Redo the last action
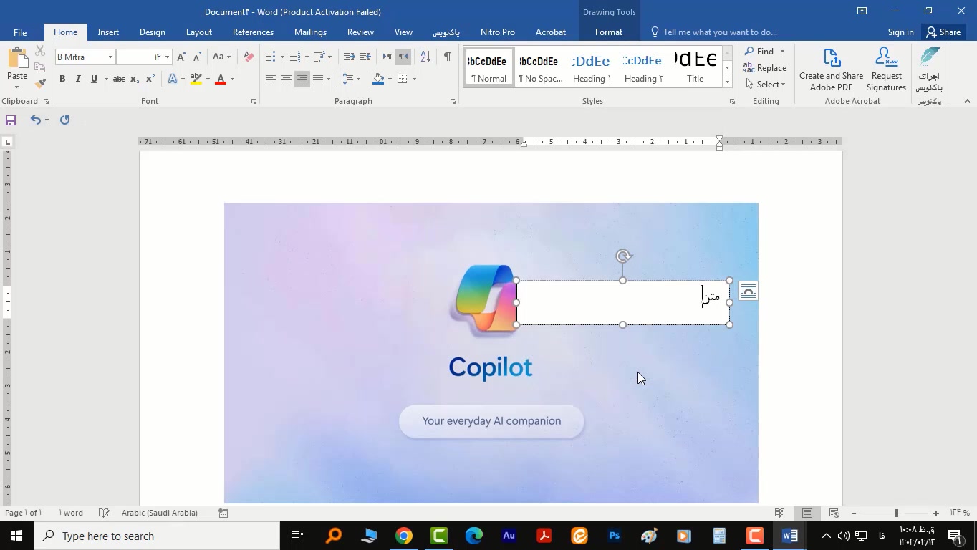Screen dimensions: 977x550 click(64, 120)
